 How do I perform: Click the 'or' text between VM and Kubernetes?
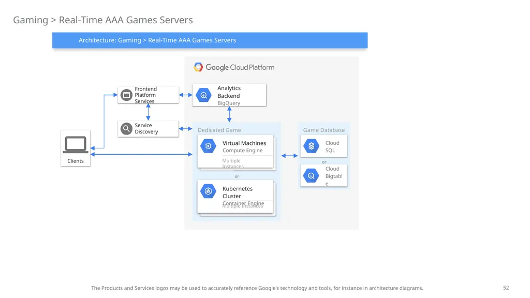(237, 176)
